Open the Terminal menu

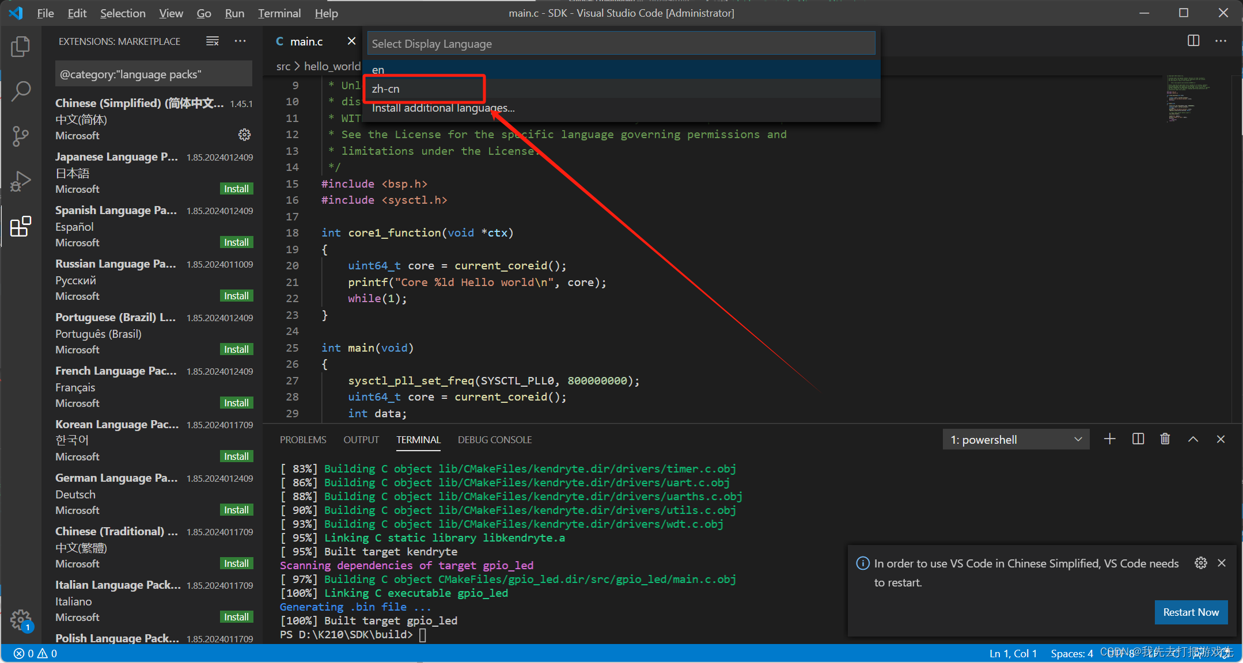[279, 13]
